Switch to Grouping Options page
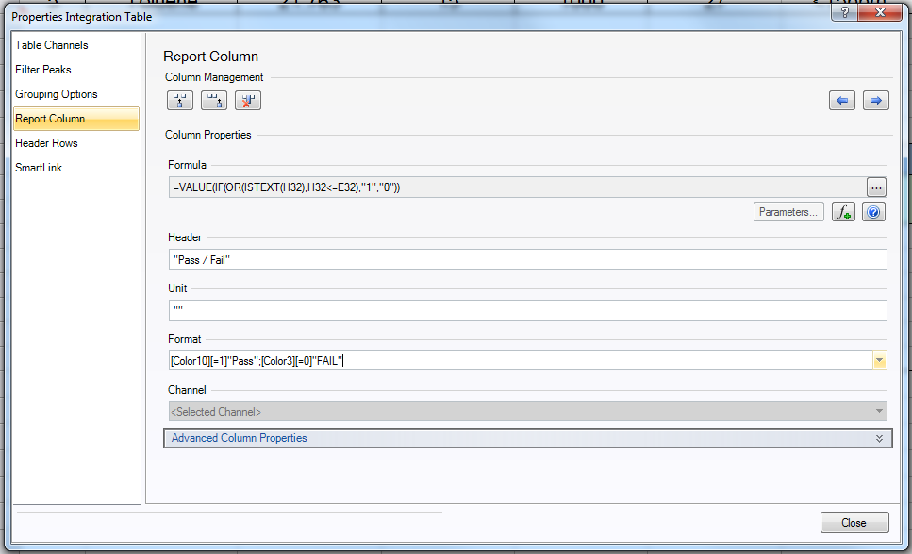The height and width of the screenshot is (554, 912). [57, 94]
